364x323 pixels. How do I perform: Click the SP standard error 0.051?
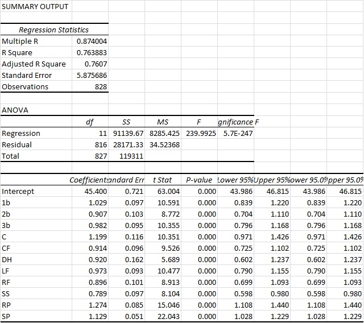click(x=134, y=317)
